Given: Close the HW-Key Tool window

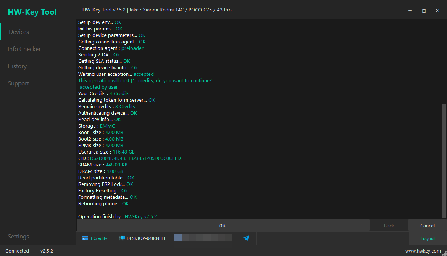Looking at the screenshot, I should click(x=437, y=11).
